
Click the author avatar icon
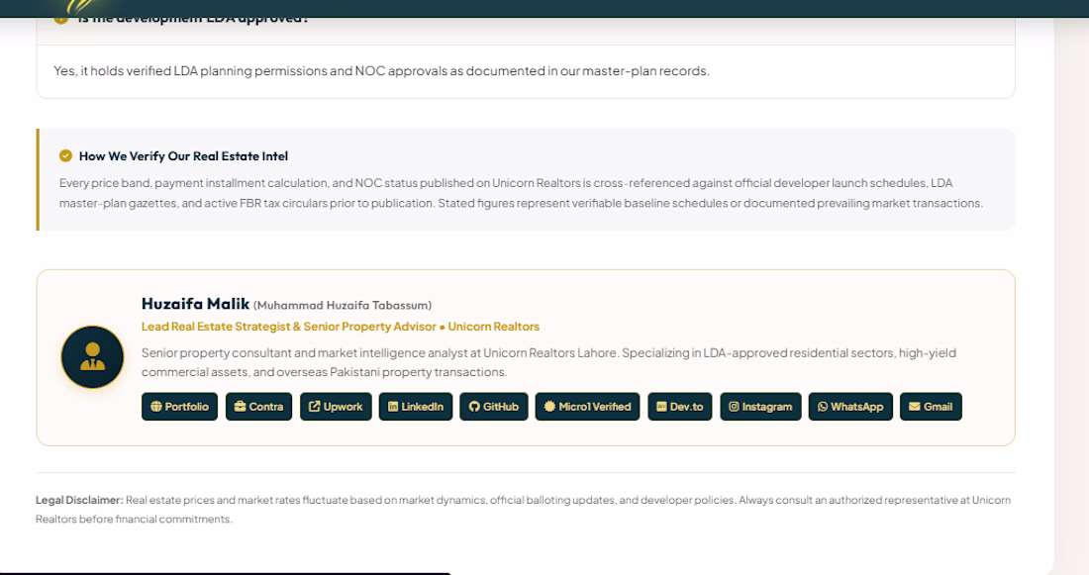[92, 357]
